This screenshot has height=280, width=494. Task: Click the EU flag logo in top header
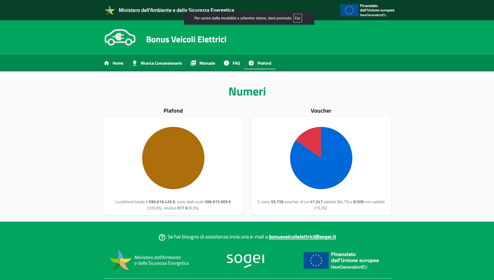point(349,10)
